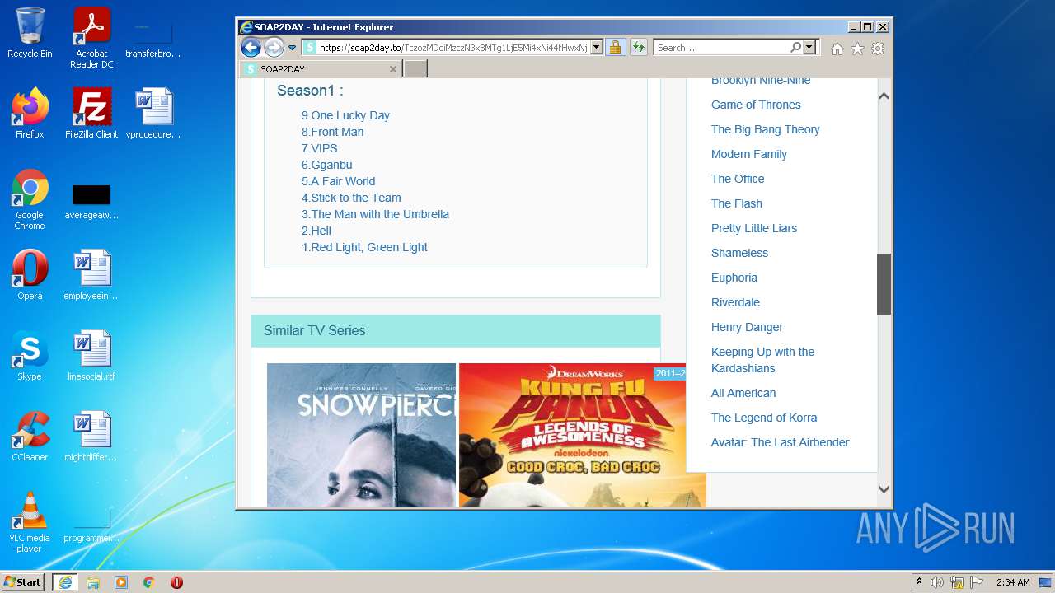1055x593 pixels.
Task: Click the IE search box
Action: (722, 48)
